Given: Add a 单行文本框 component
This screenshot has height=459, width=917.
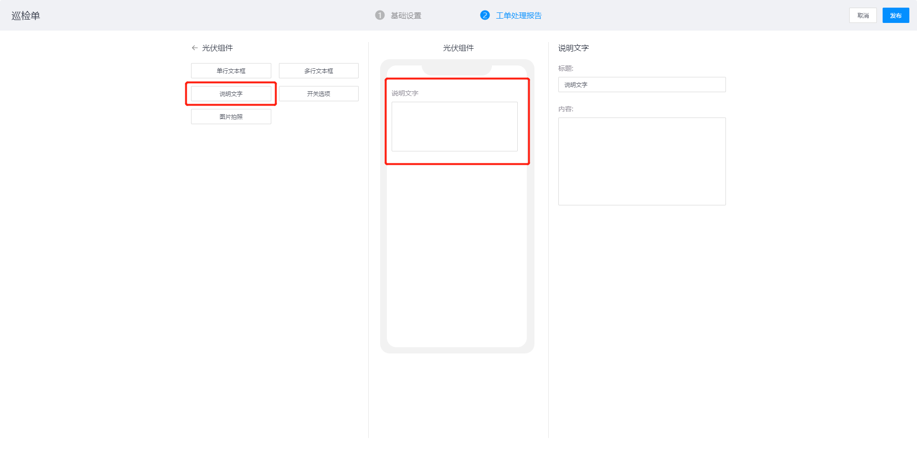Looking at the screenshot, I should pyautogui.click(x=231, y=71).
